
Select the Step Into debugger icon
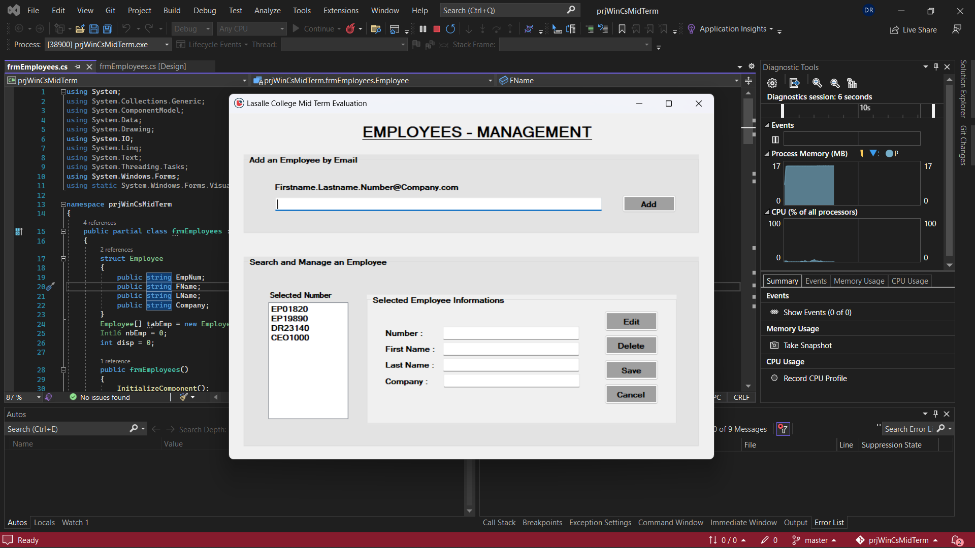coord(482,29)
